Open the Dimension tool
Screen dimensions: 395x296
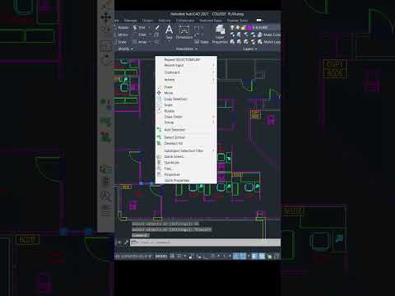point(184,32)
